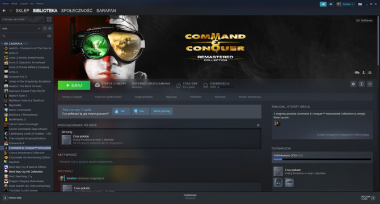Collapse the Do zagrania collection
Image resolution: width=380 pixels, height=204 pixels.
2,44
